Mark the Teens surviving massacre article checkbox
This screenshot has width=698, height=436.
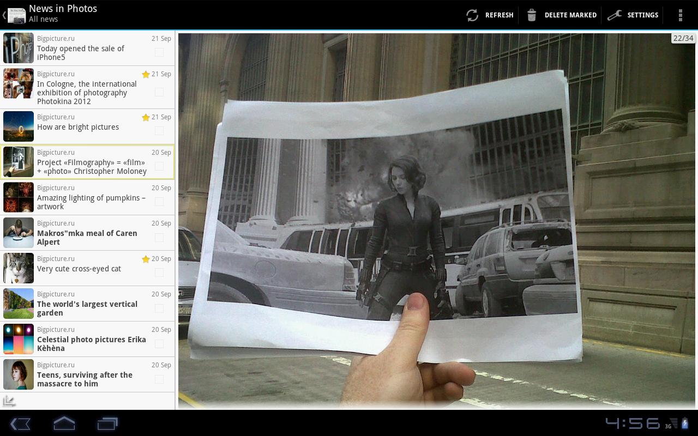click(159, 379)
